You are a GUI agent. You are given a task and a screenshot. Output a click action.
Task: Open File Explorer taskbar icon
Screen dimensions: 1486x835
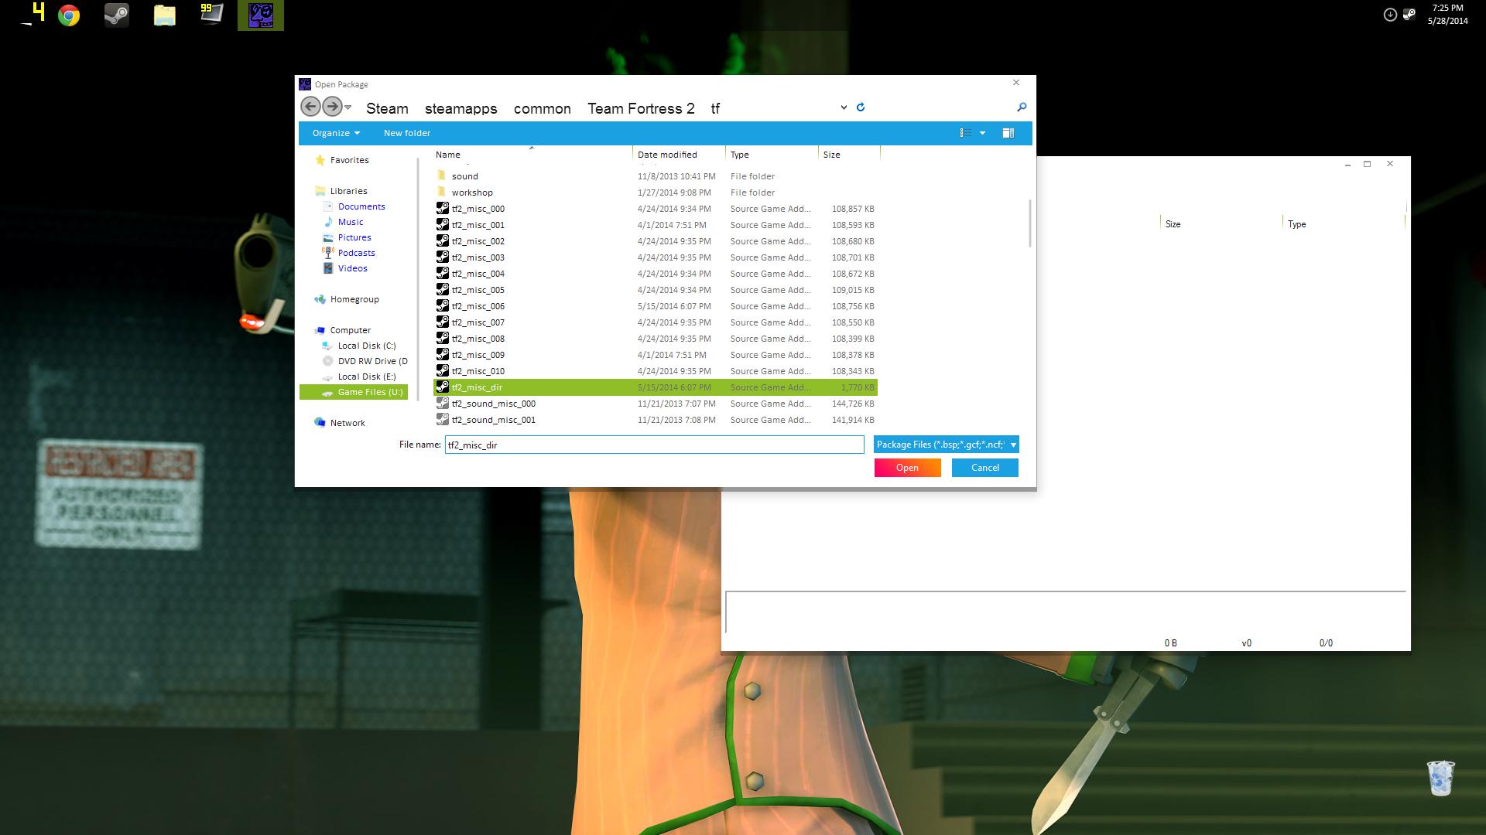point(164,15)
